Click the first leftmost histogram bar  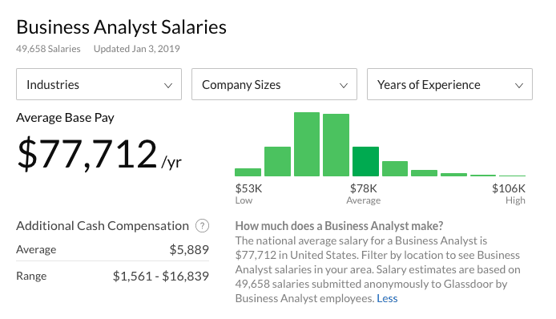[248, 172]
